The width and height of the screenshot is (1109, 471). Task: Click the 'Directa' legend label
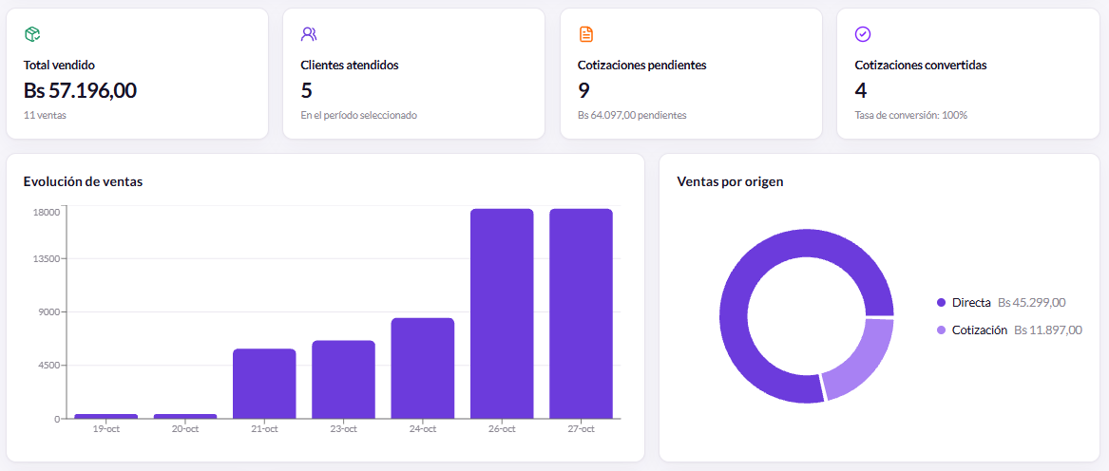point(971,303)
